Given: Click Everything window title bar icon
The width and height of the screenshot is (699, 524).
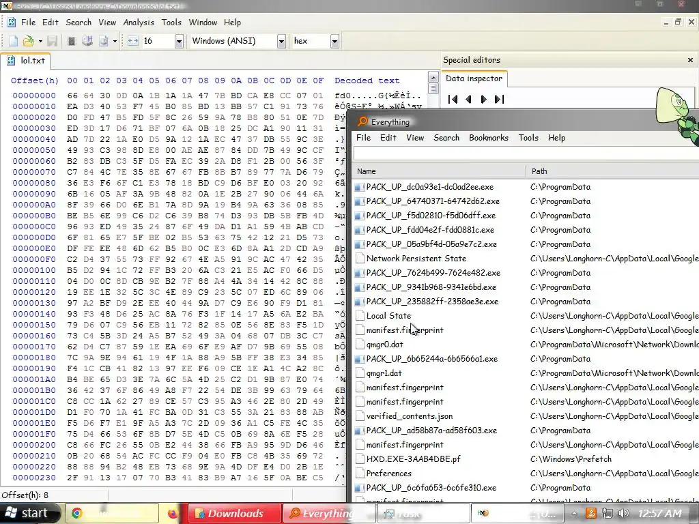Looking at the screenshot, I should tap(363, 121).
